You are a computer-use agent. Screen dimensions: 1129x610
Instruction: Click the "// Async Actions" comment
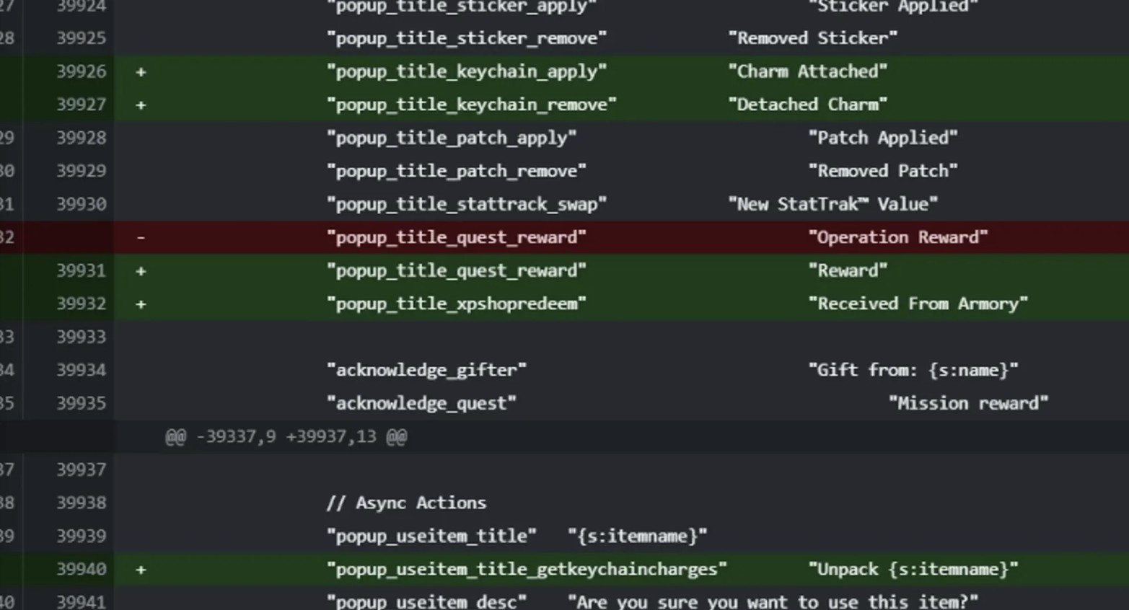click(407, 503)
